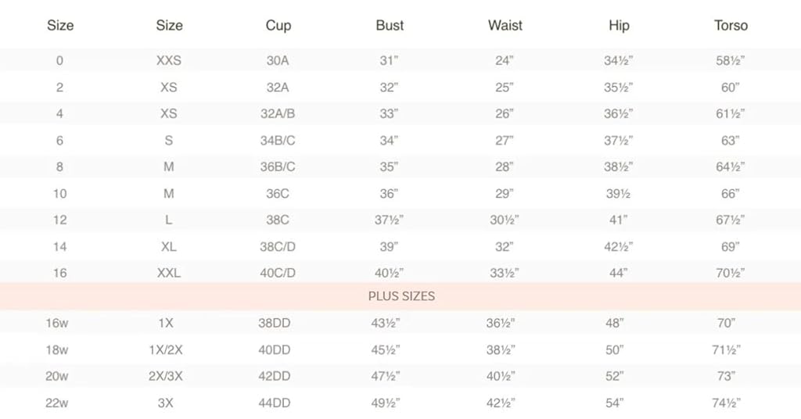The width and height of the screenshot is (801, 419).
Task: Click the Hip column header
Action: (620, 26)
